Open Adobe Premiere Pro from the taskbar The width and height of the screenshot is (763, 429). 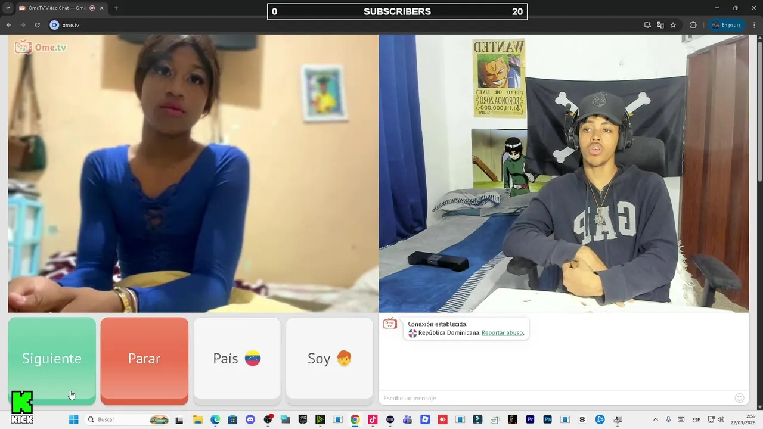pos(530,419)
